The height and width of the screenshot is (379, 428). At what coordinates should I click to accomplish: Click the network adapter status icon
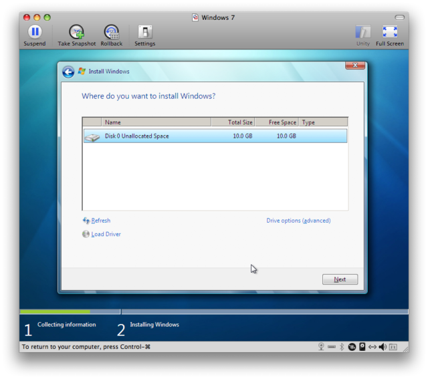(x=372, y=347)
